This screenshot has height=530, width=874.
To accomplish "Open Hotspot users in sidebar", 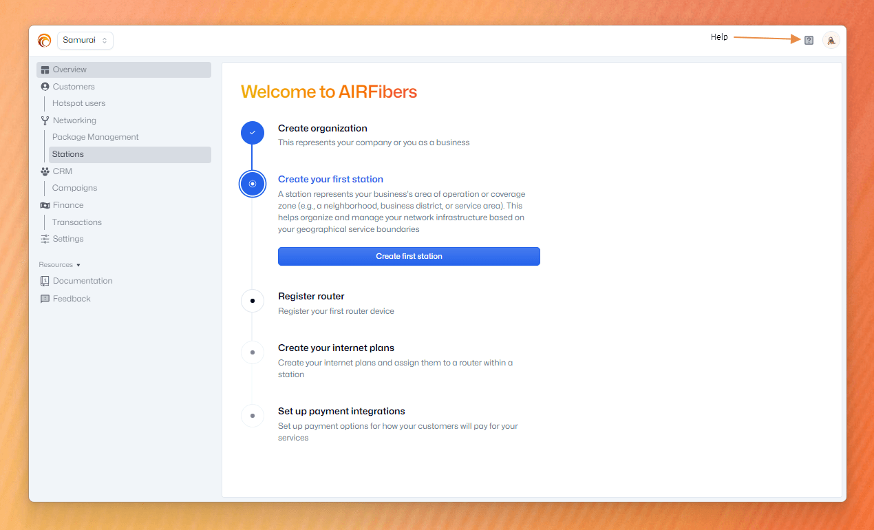I will click(x=78, y=103).
